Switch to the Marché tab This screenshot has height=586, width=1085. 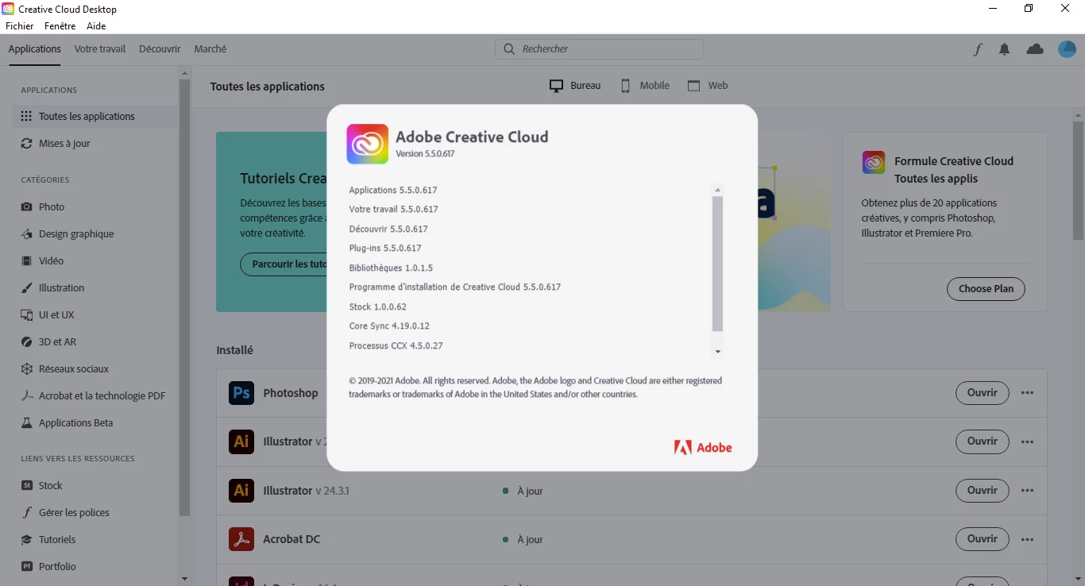pyautogui.click(x=210, y=49)
